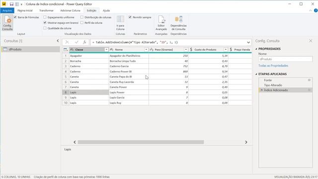The width and height of the screenshot is (318, 179).
Task: Collapse the Consultas pane
Action: 58,41
